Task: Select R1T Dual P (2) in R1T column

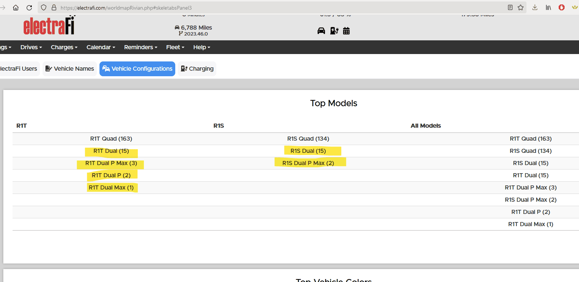Action: click(x=111, y=175)
